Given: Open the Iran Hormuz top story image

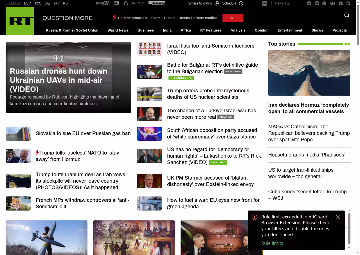Looking at the screenshot, I should [x=309, y=73].
